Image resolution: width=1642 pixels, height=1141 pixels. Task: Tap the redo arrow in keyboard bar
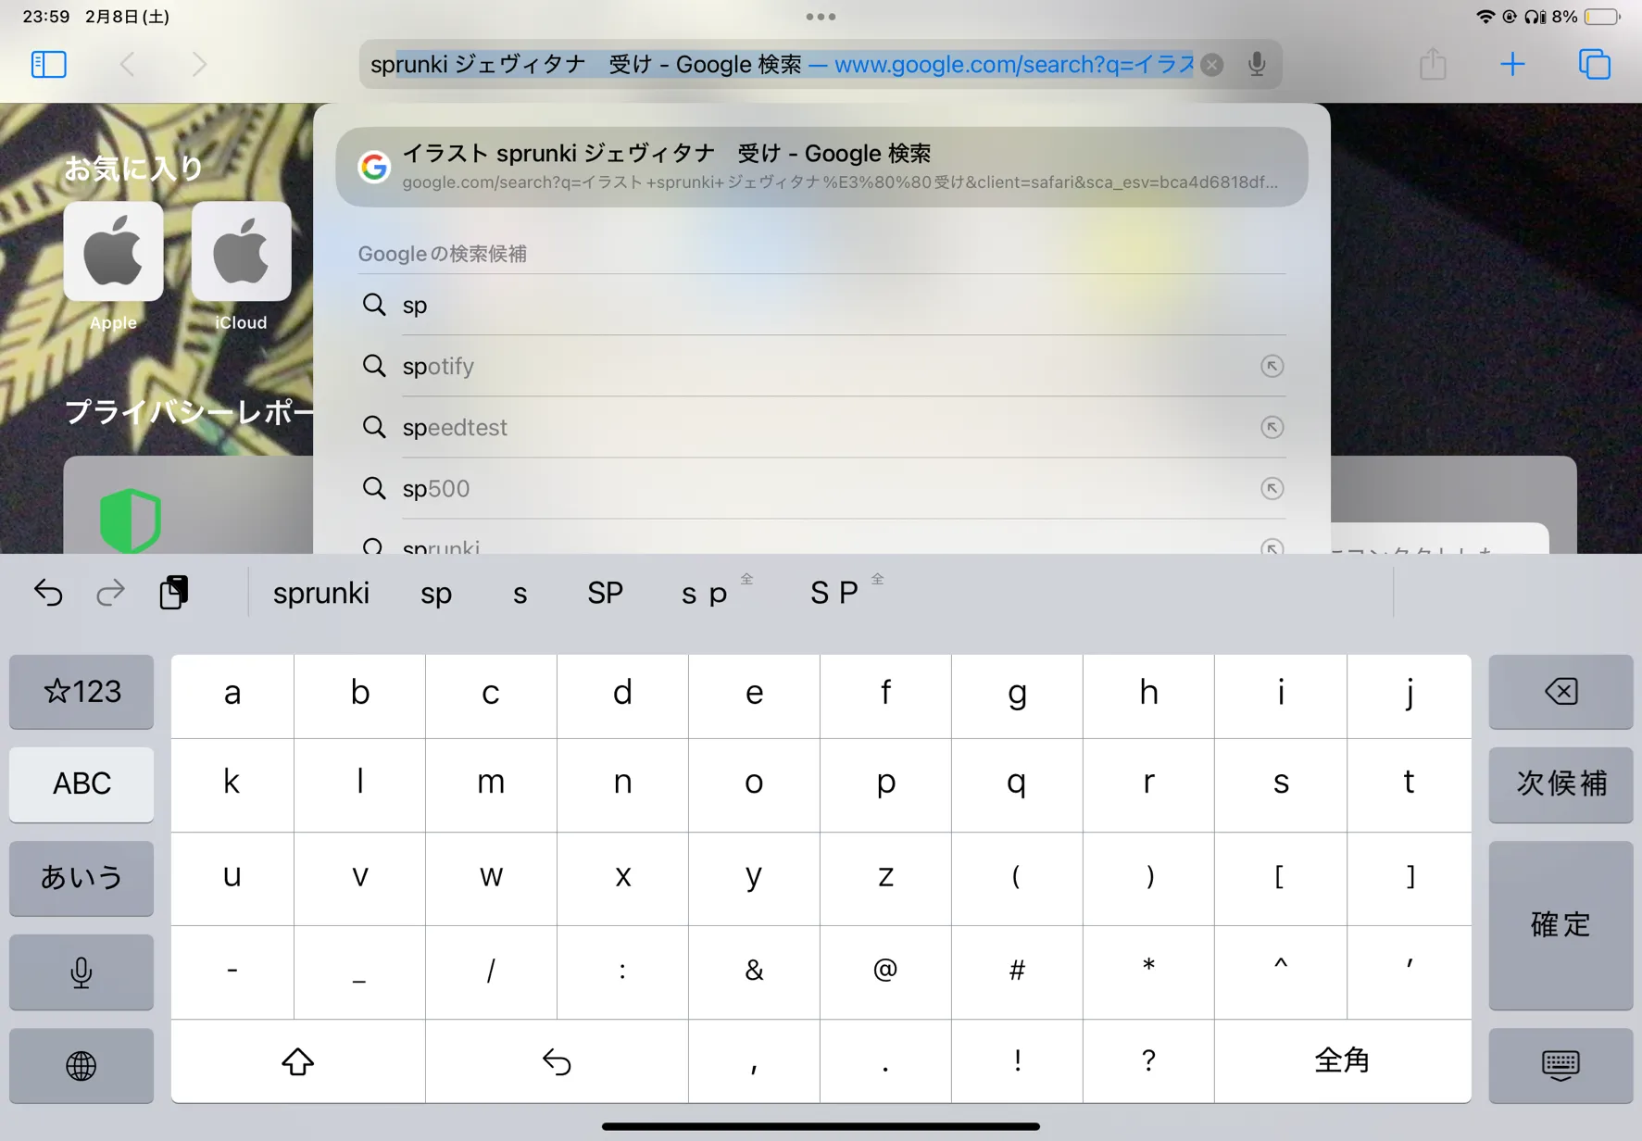pyautogui.click(x=110, y=592)
